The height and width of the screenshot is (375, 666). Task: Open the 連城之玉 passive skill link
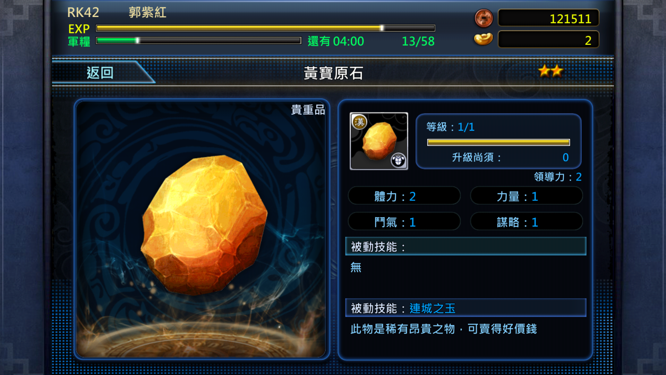[x=432, y=308]
